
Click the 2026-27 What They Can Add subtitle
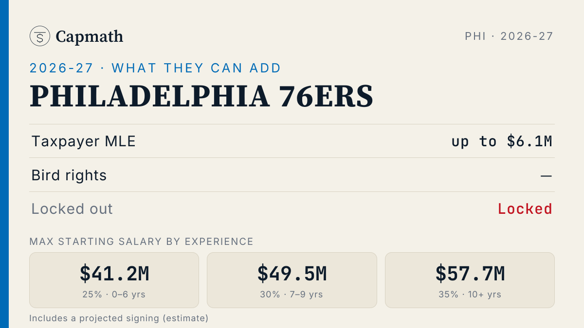tap(155, 68)
